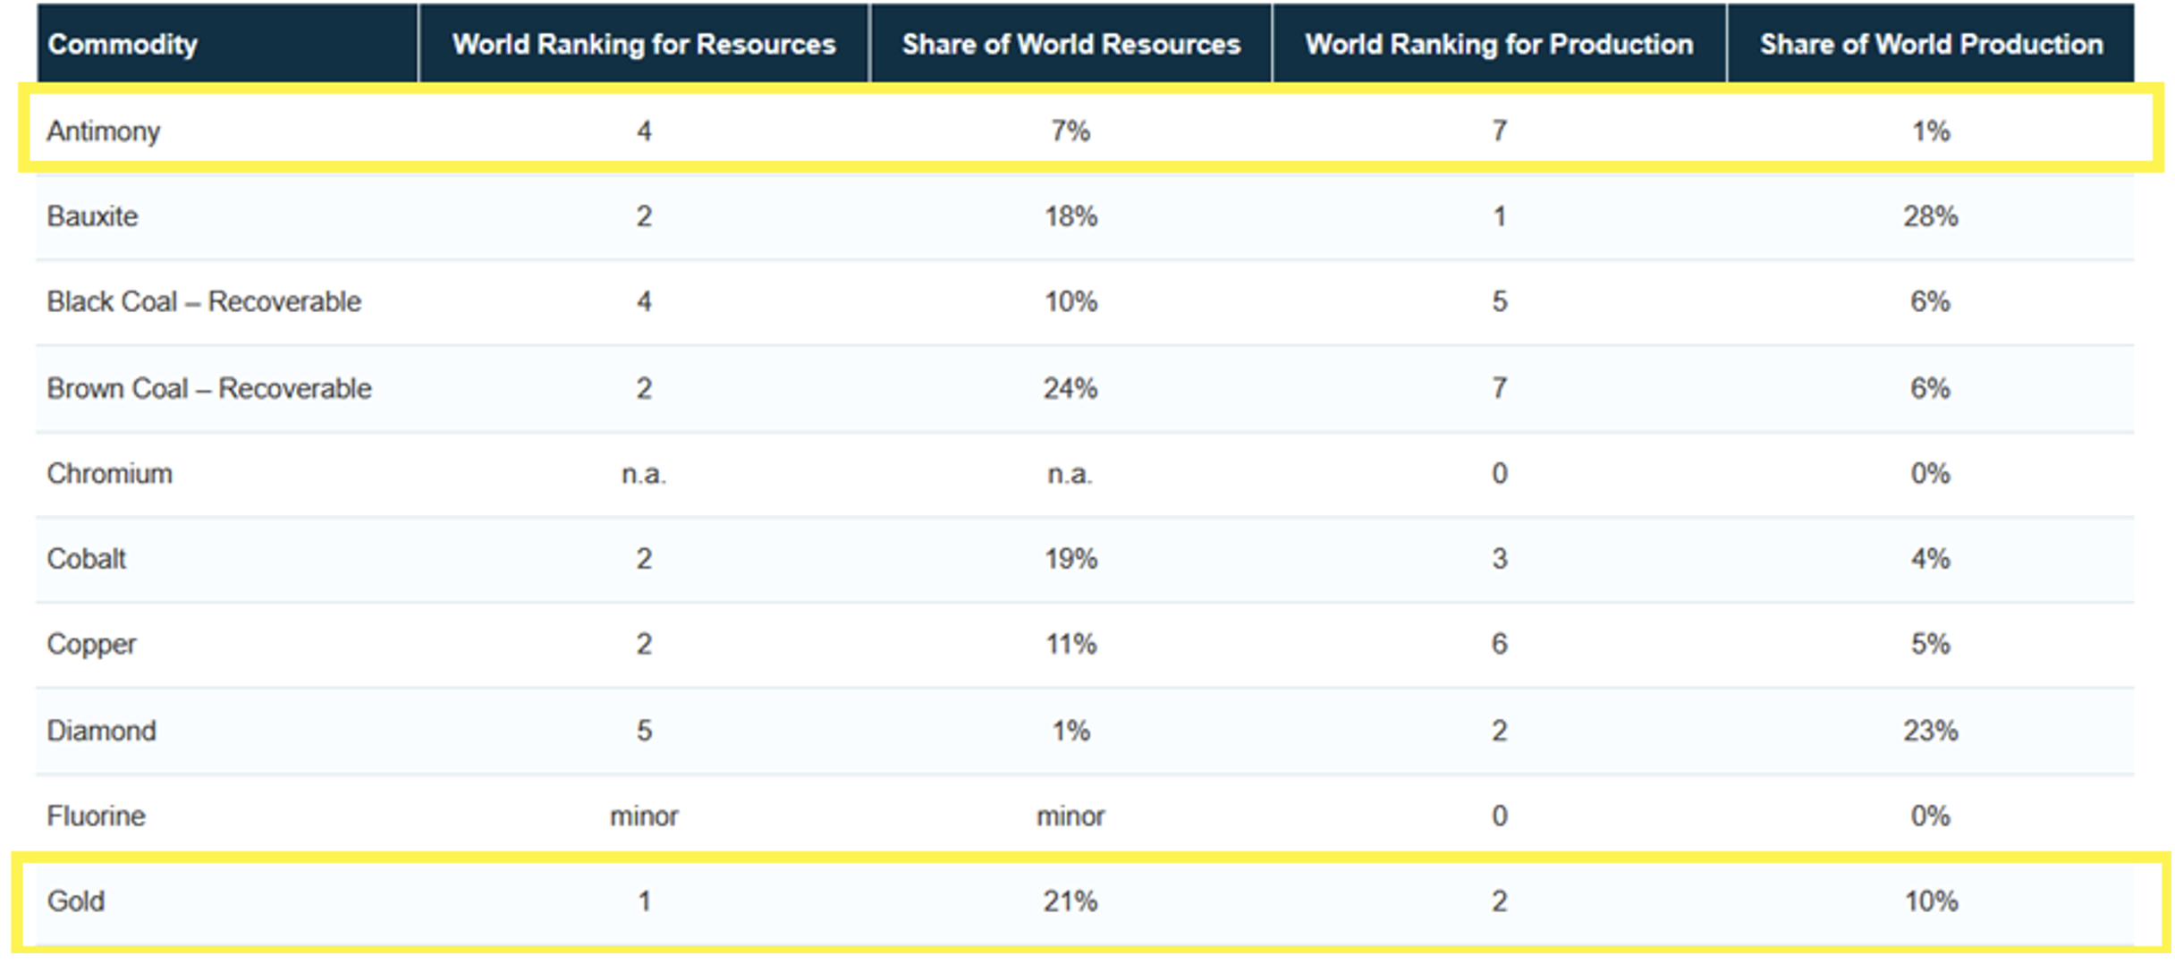Viewport: 2175px width, 964px height.
Task: Select the Copper commodity cell
Action: pos(91,644)
